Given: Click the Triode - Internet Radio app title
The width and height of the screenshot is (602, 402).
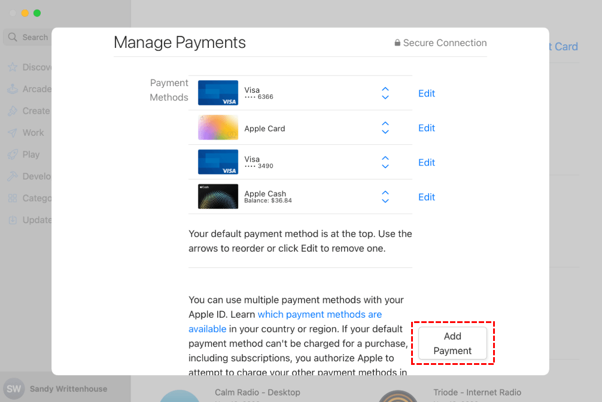Looking at the screenshot, I should pos(477,392).
